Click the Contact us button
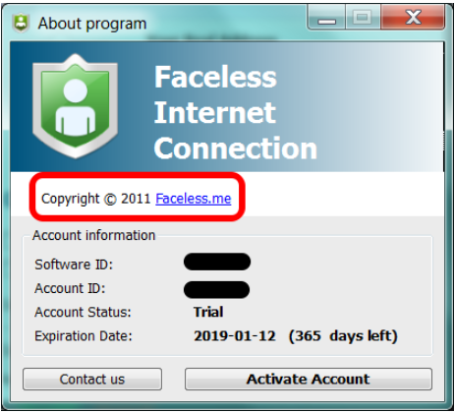This screenshot has height=413, width=455. (92, 380)
